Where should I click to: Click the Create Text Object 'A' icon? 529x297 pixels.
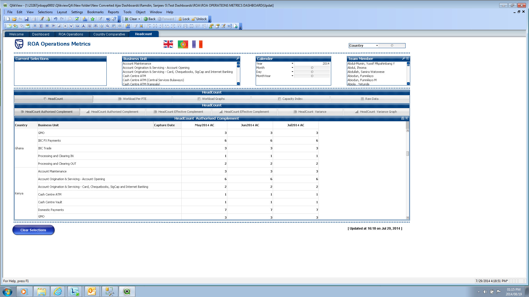(x=83, y=26)
